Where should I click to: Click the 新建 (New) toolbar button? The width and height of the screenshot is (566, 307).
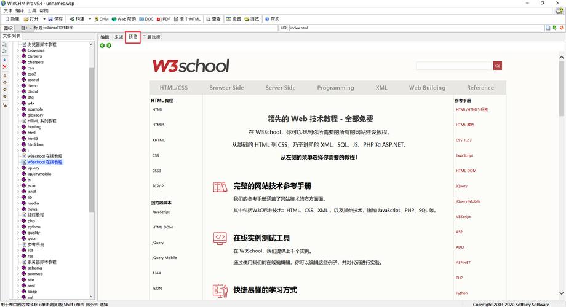(12, 19)
